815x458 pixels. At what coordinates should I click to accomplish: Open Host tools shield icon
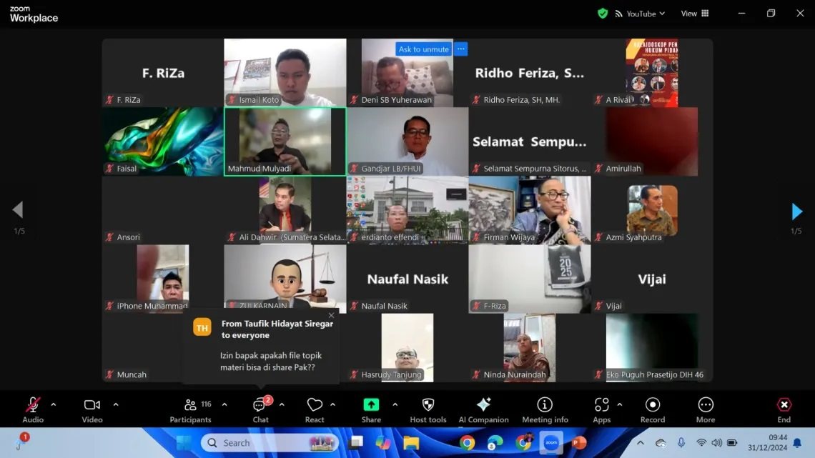pyautogui.click(x=428, y=405)
